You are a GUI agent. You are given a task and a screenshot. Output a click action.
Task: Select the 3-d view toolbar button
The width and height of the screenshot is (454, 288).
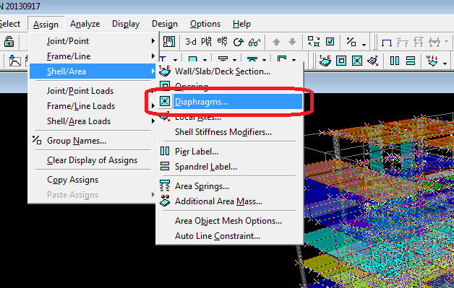pyautogui.click(x=191, y=42)
